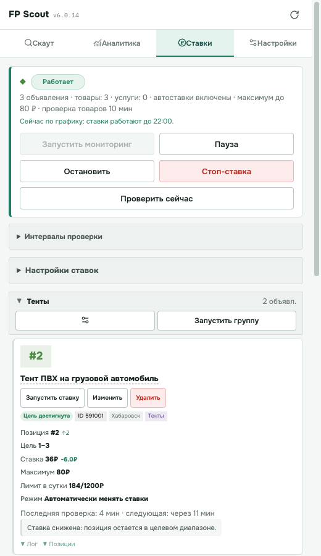Image resolution: width=321 pixels, height=556 pixels.
Task: Click Запустить группу button
Action: coord(227,321)
